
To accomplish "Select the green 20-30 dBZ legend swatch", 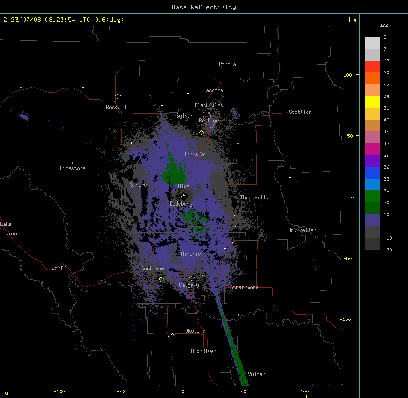I will tap(372, 197).
